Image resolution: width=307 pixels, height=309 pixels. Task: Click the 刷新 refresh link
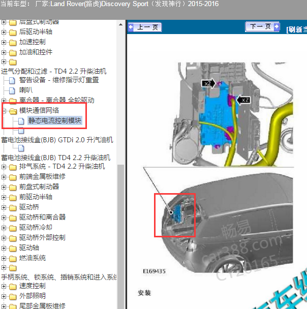pos(296,29)
